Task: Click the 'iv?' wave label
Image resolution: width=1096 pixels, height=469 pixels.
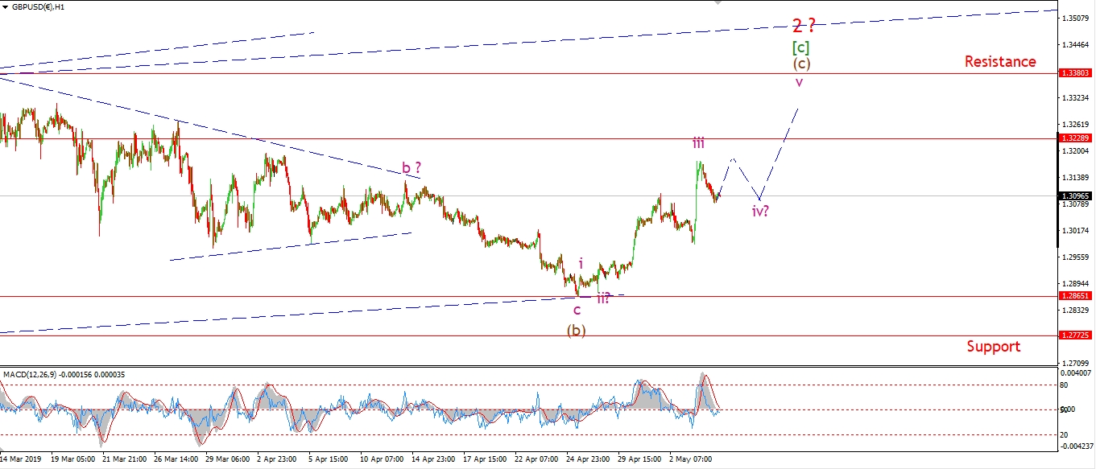Action: click(x=762, y=212)
